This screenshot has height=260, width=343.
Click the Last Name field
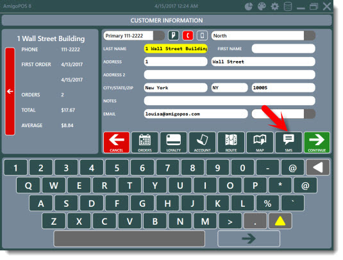point(176,49)
